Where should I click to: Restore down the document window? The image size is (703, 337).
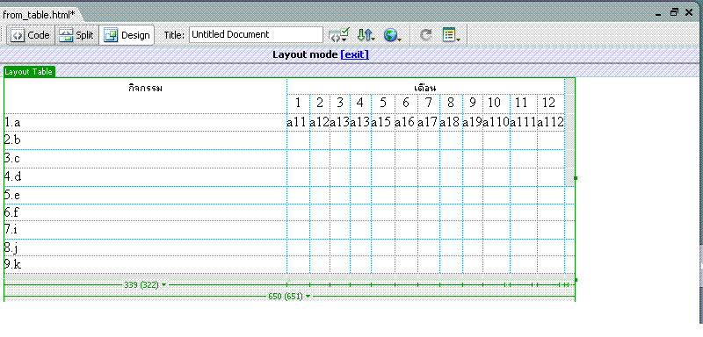(x=674, y=12)
